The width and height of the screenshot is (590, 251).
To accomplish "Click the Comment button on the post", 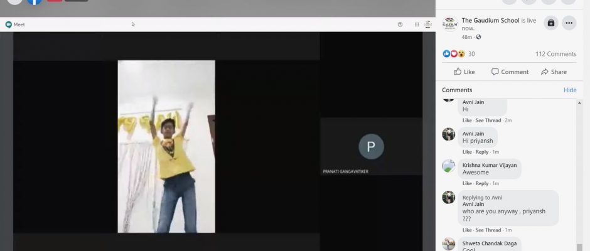I will (x=510, y=72).
